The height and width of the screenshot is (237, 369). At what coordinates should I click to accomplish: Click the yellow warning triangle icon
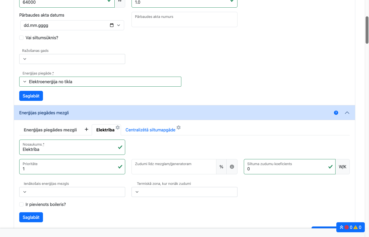(x=356, y=227)
